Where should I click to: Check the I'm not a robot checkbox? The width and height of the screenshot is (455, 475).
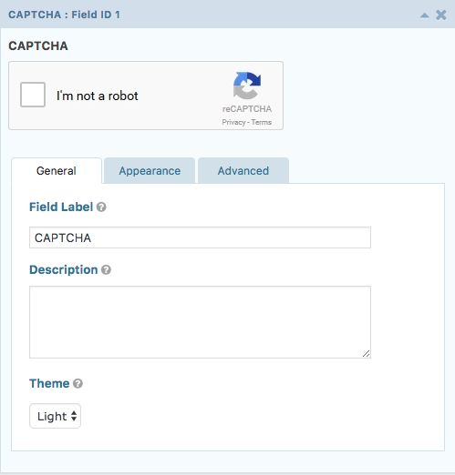tap(33, 95)
